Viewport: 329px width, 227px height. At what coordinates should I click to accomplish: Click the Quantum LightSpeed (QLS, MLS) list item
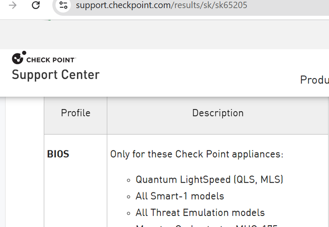(209, 180)
